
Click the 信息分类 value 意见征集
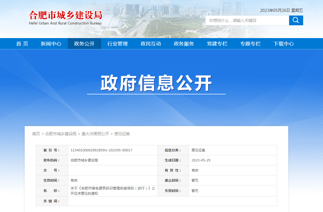pos(198,150)
